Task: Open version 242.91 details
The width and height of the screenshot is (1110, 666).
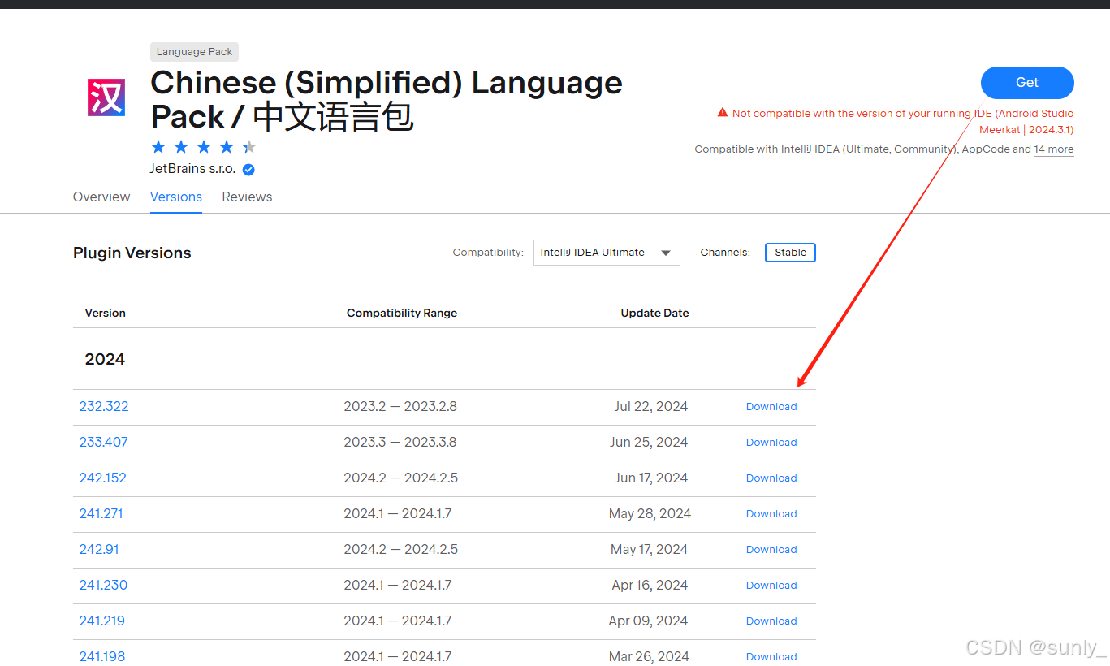Action: [99, 549]
